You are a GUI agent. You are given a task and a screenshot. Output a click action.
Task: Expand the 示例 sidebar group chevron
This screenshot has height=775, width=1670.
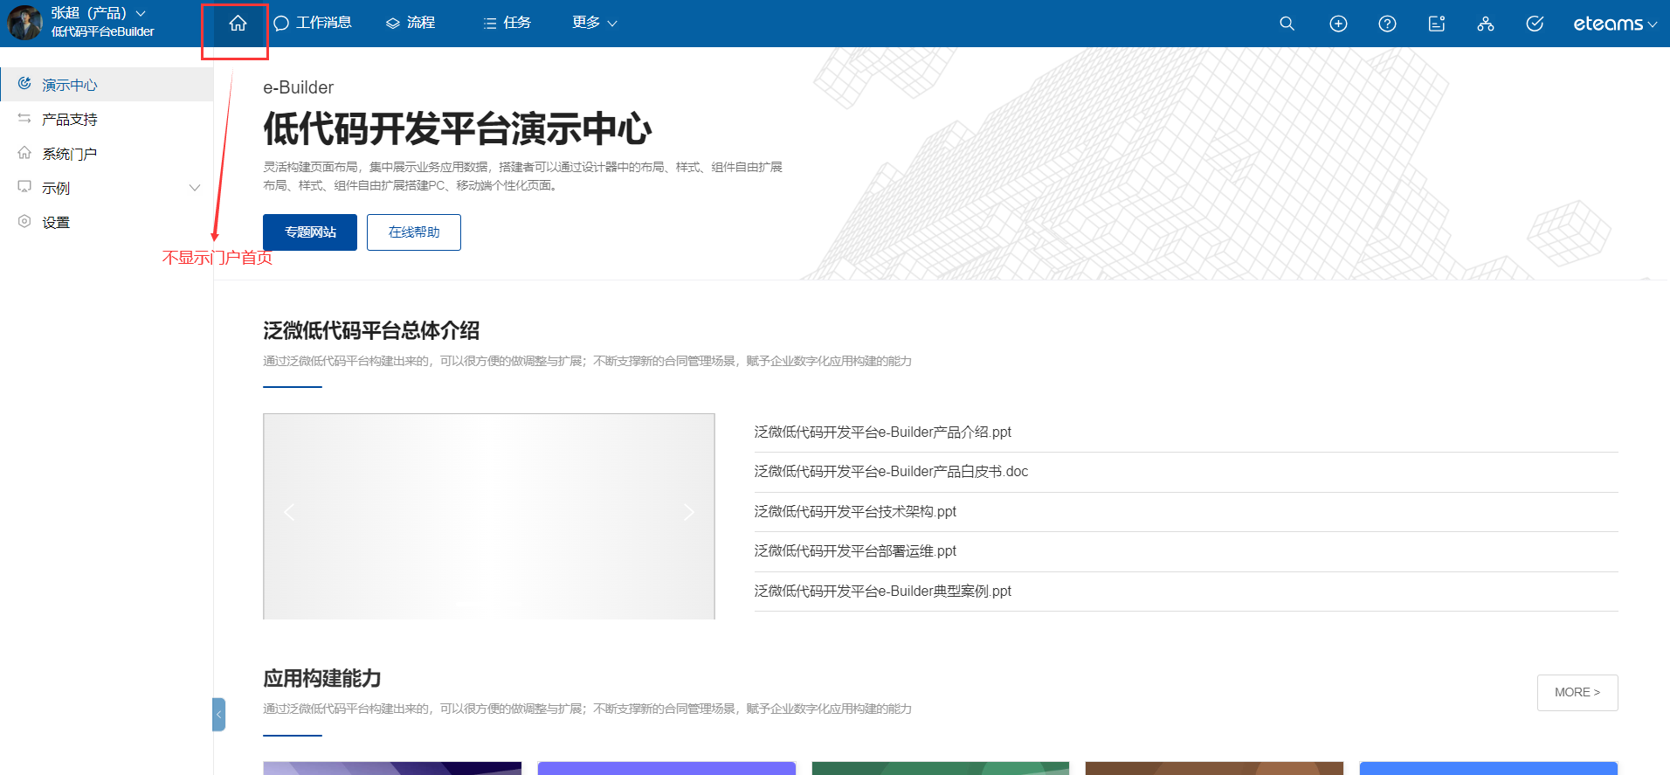[195, 188]
